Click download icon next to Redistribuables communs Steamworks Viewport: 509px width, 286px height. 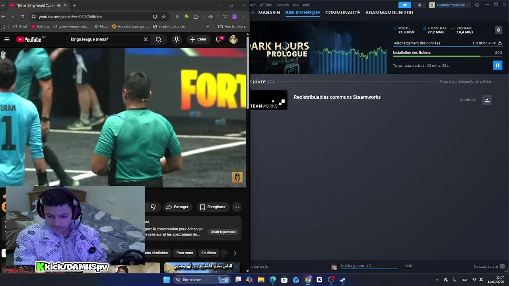tap(487, 100)
